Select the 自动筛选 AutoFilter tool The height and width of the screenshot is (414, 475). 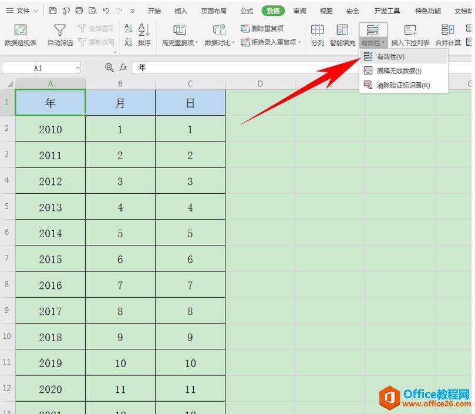pyautogui.click(x=59, y=32)
